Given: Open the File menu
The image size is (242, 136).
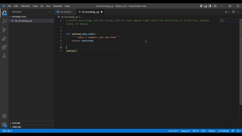Looking at the screenshot, I should click(x=9, y=6).
